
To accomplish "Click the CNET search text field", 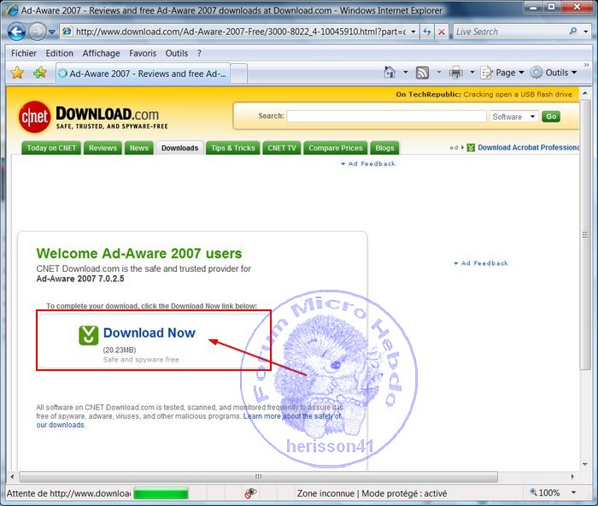I will (x=386, y=116).
